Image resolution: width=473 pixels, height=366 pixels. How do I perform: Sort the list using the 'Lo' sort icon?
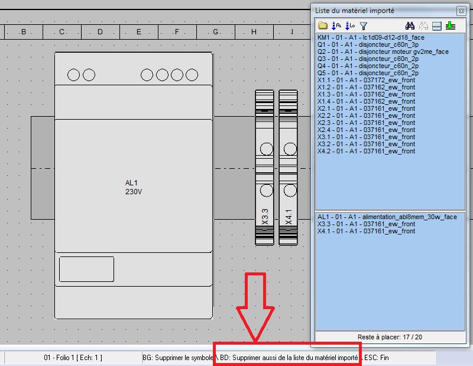tap(349, 25)
